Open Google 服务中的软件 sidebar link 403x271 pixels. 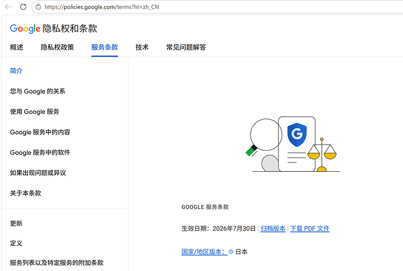tap(40, 152)
